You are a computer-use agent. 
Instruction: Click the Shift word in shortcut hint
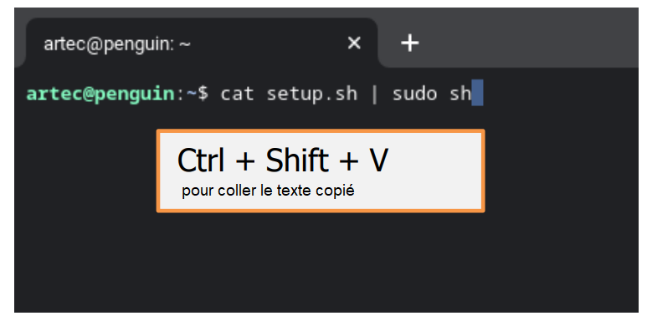pyautogui.click(x=297, y=160)
